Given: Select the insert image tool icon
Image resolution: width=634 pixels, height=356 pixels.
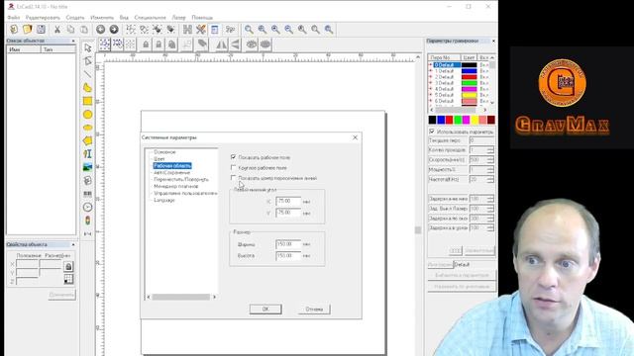Looking at the screenshot, I should [88, 167].
